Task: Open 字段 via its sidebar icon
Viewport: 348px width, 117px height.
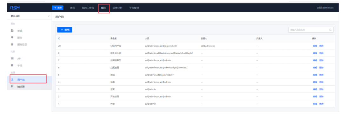Action: pos(12,65)
